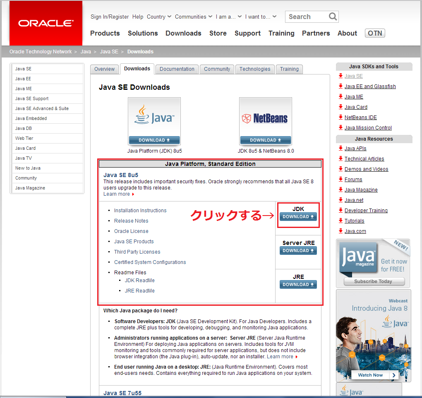Click Oracle Technology Network breadcrumb

[x=41, y=52]
